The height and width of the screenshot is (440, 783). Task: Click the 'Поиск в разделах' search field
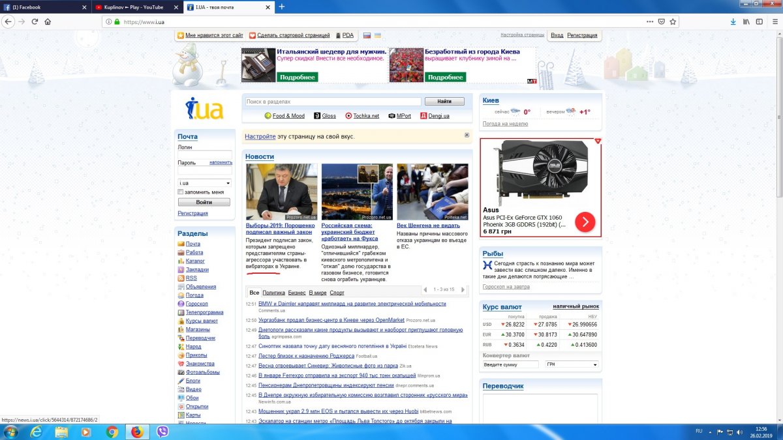(x=333, y=102)
